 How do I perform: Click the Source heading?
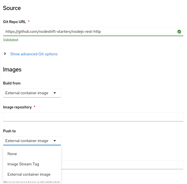pyautogui.click(x=12, y=8)
